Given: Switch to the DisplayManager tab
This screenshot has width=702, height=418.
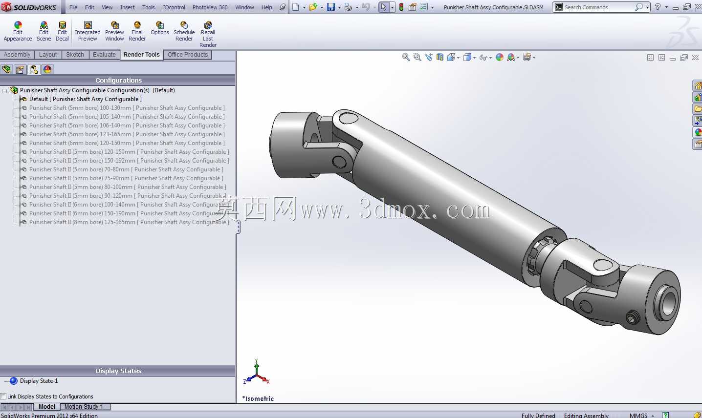Looking at the screenshot, I should pyautogui.click(x=47, y=69).
